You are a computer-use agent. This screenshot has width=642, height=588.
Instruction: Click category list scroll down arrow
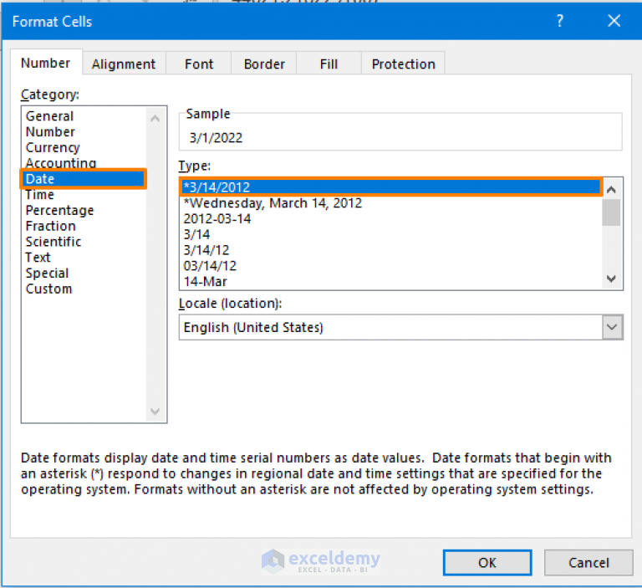(x=155, y=411)
